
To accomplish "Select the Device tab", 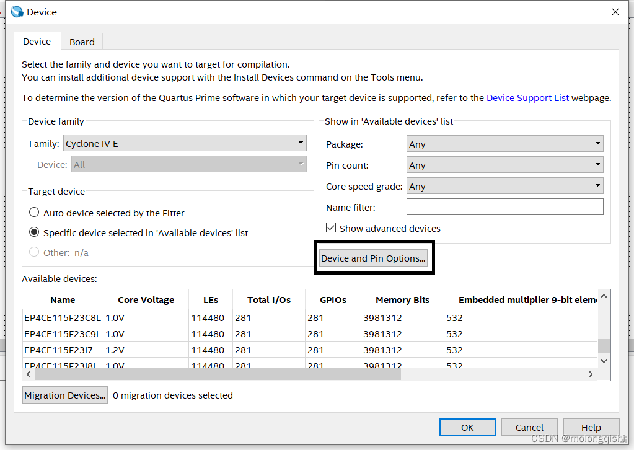I will pyautogui.click(x=37, y=42).
